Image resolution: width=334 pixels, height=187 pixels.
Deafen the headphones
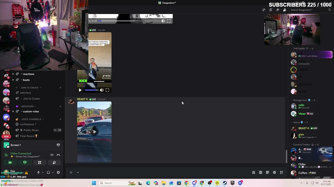pyautogui.click(x=48, y=172)
